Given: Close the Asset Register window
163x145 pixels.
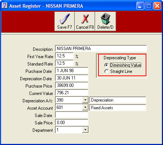Looking at the screenshot, I should (x=157, y=6).
